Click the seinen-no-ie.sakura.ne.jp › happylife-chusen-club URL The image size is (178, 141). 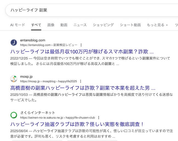pos(58,118)
